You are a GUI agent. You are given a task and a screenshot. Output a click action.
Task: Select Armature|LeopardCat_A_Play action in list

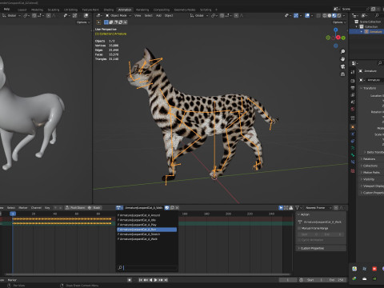[147, 225]
